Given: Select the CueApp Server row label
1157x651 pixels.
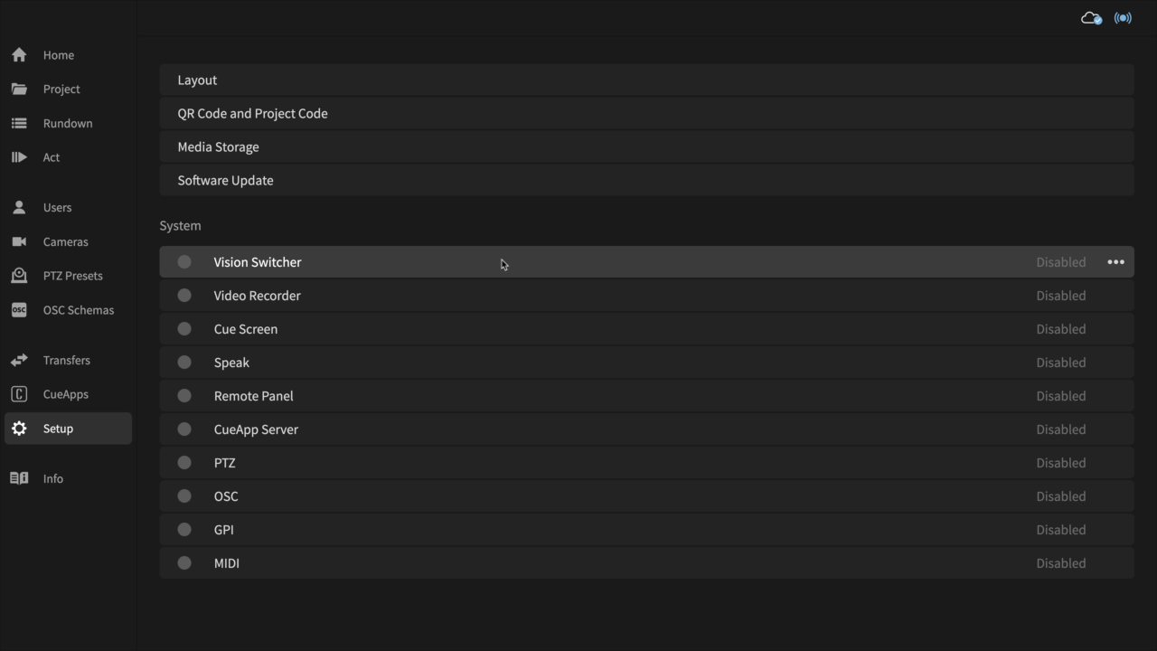Looking at the screenshot, I should (256, 429).
